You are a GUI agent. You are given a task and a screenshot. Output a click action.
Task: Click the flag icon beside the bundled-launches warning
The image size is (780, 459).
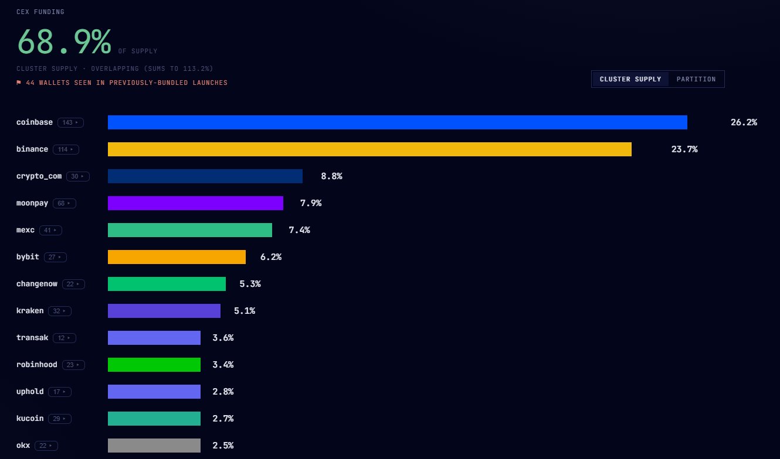click(x=19, y=83)
